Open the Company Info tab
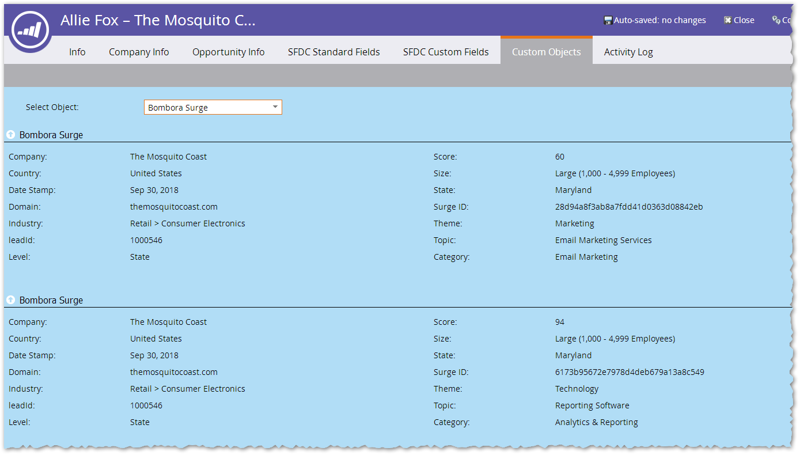The width and height of the screenshot is (800, 455). click(139, 52)
